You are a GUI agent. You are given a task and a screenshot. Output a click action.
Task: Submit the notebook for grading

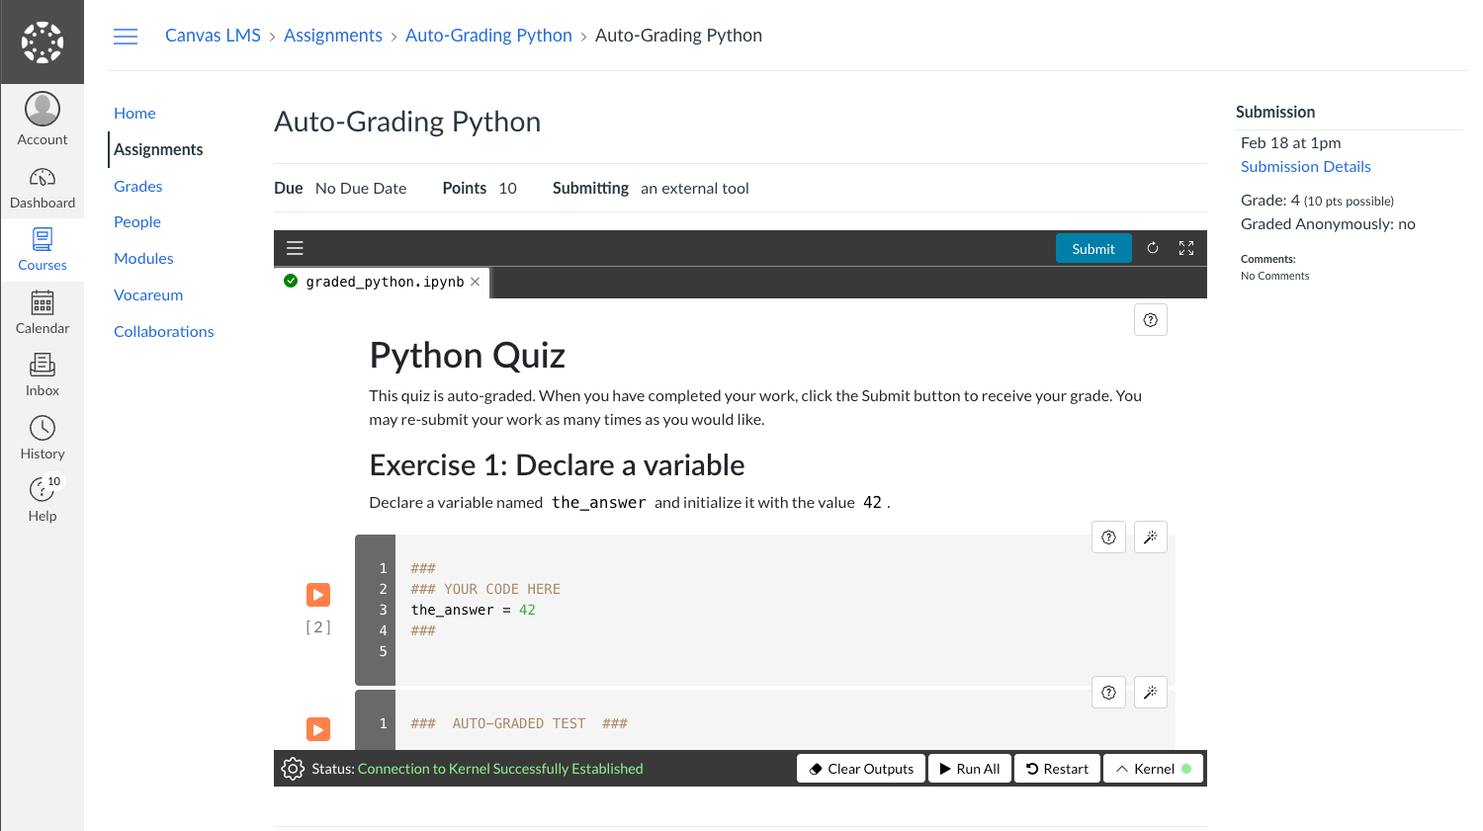click(1092, 249)
